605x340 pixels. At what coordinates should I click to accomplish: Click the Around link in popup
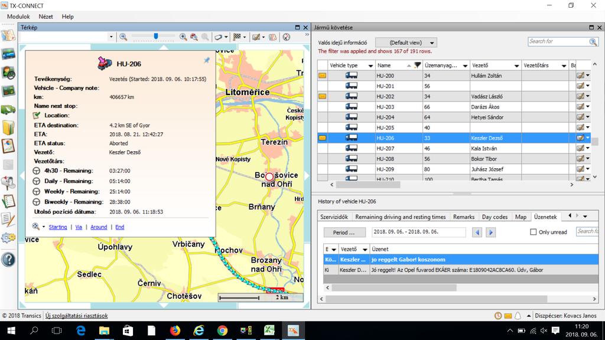99,227
